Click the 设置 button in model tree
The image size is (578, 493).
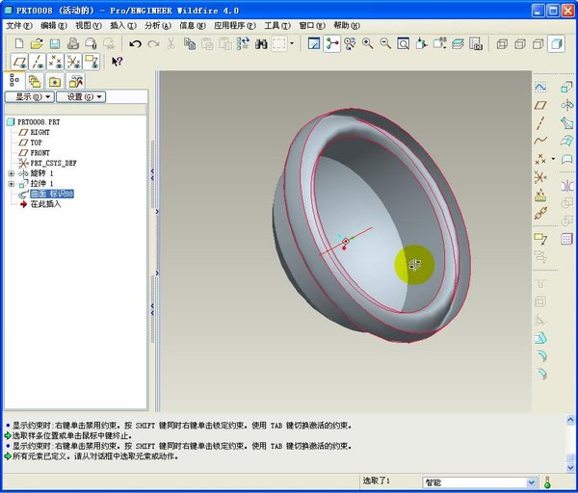(x=81, y=97)
